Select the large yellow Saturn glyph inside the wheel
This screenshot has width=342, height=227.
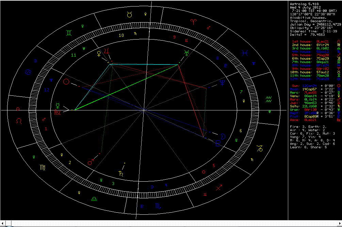(x=120, y=173)
